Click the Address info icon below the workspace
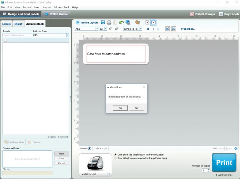 coord(90,148)
